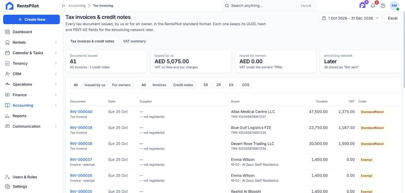The height and width of the screenshot is (193, 405).
Task: Toggle the SR code filter chip
Action: pyautogui.click(x=206, y=85)
